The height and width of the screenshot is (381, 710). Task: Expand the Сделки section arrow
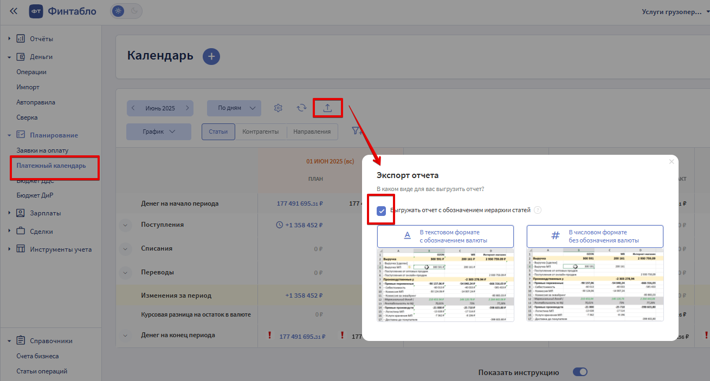[9, 232]
